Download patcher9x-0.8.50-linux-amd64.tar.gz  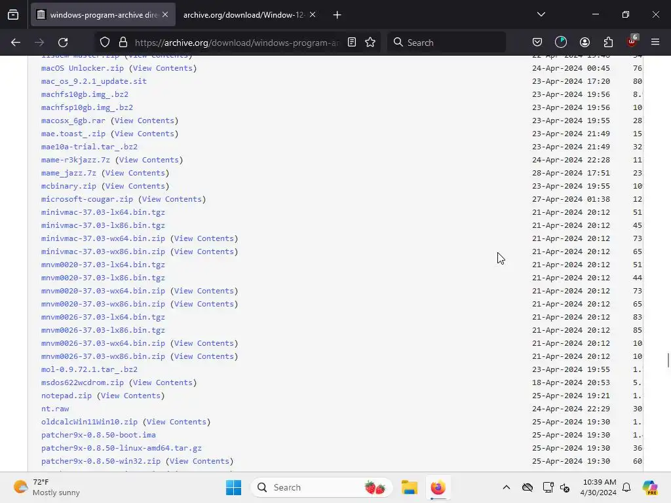(x=121, y=448)
